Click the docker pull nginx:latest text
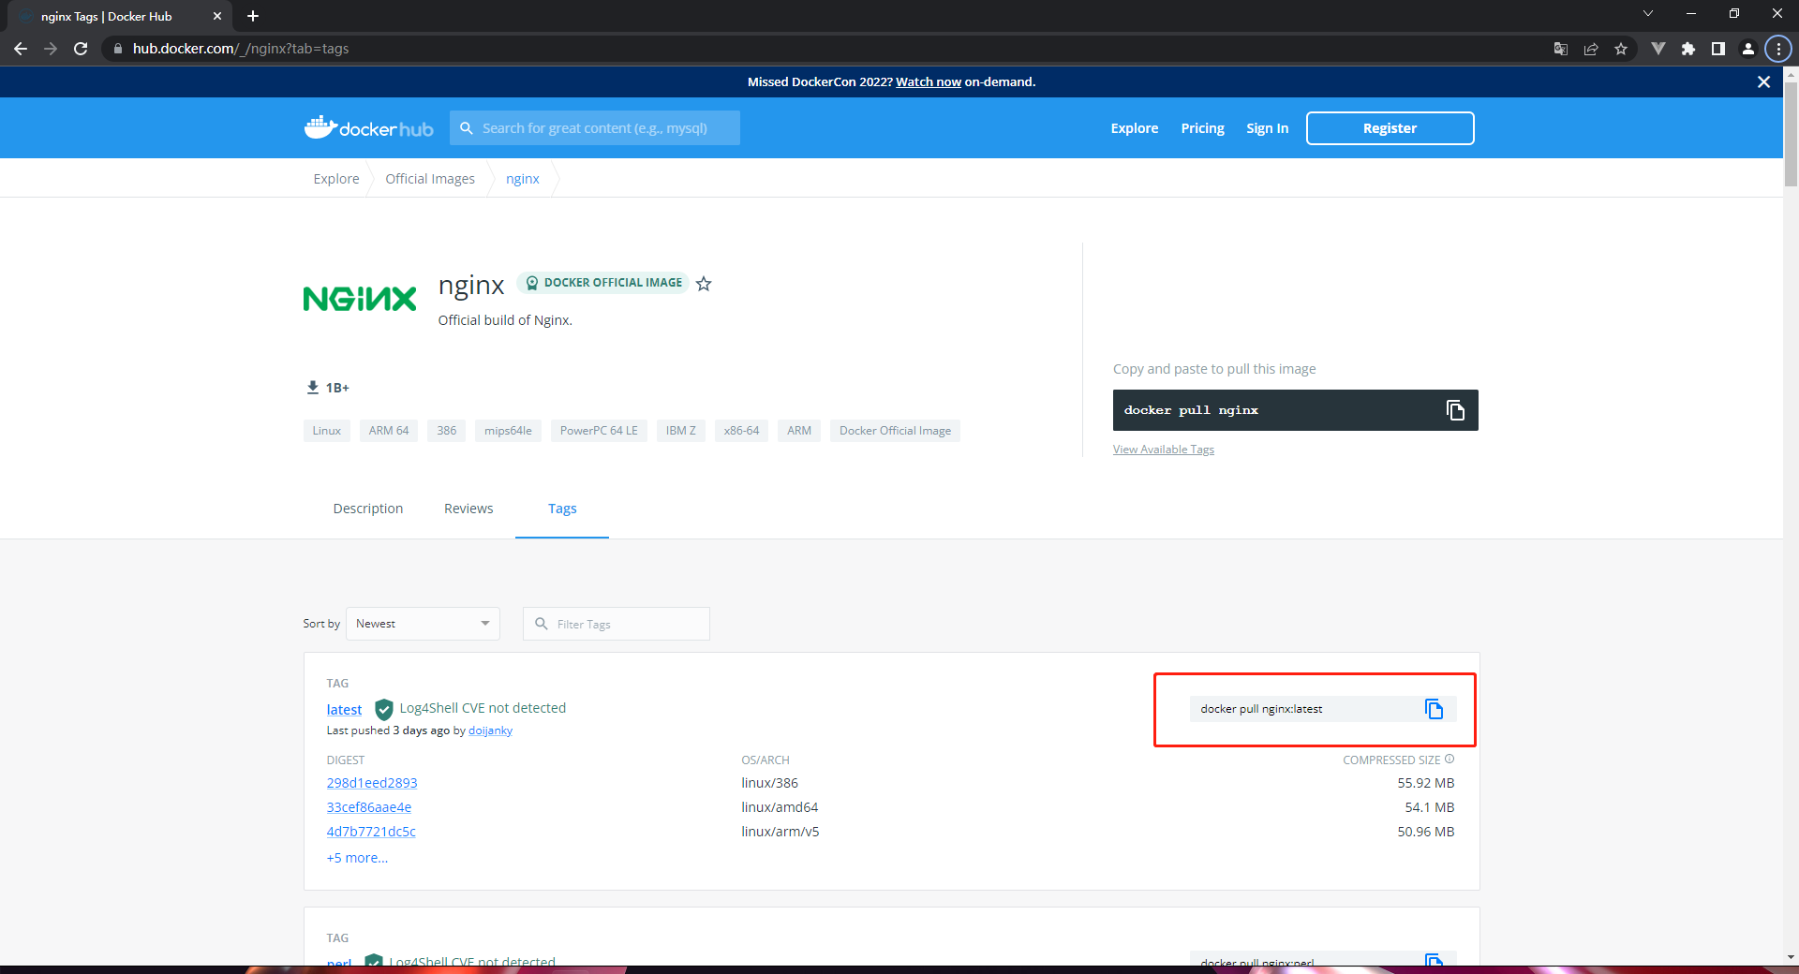Screen dimensions: 1799x974 (1261, 709)
